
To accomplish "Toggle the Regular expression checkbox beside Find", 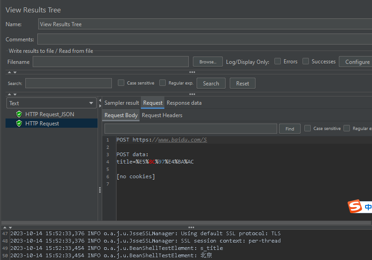I will coord(347,128).
